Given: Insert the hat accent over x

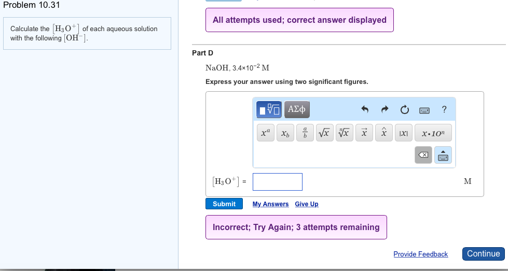Looking at the screenshot, I should (384, 133).
